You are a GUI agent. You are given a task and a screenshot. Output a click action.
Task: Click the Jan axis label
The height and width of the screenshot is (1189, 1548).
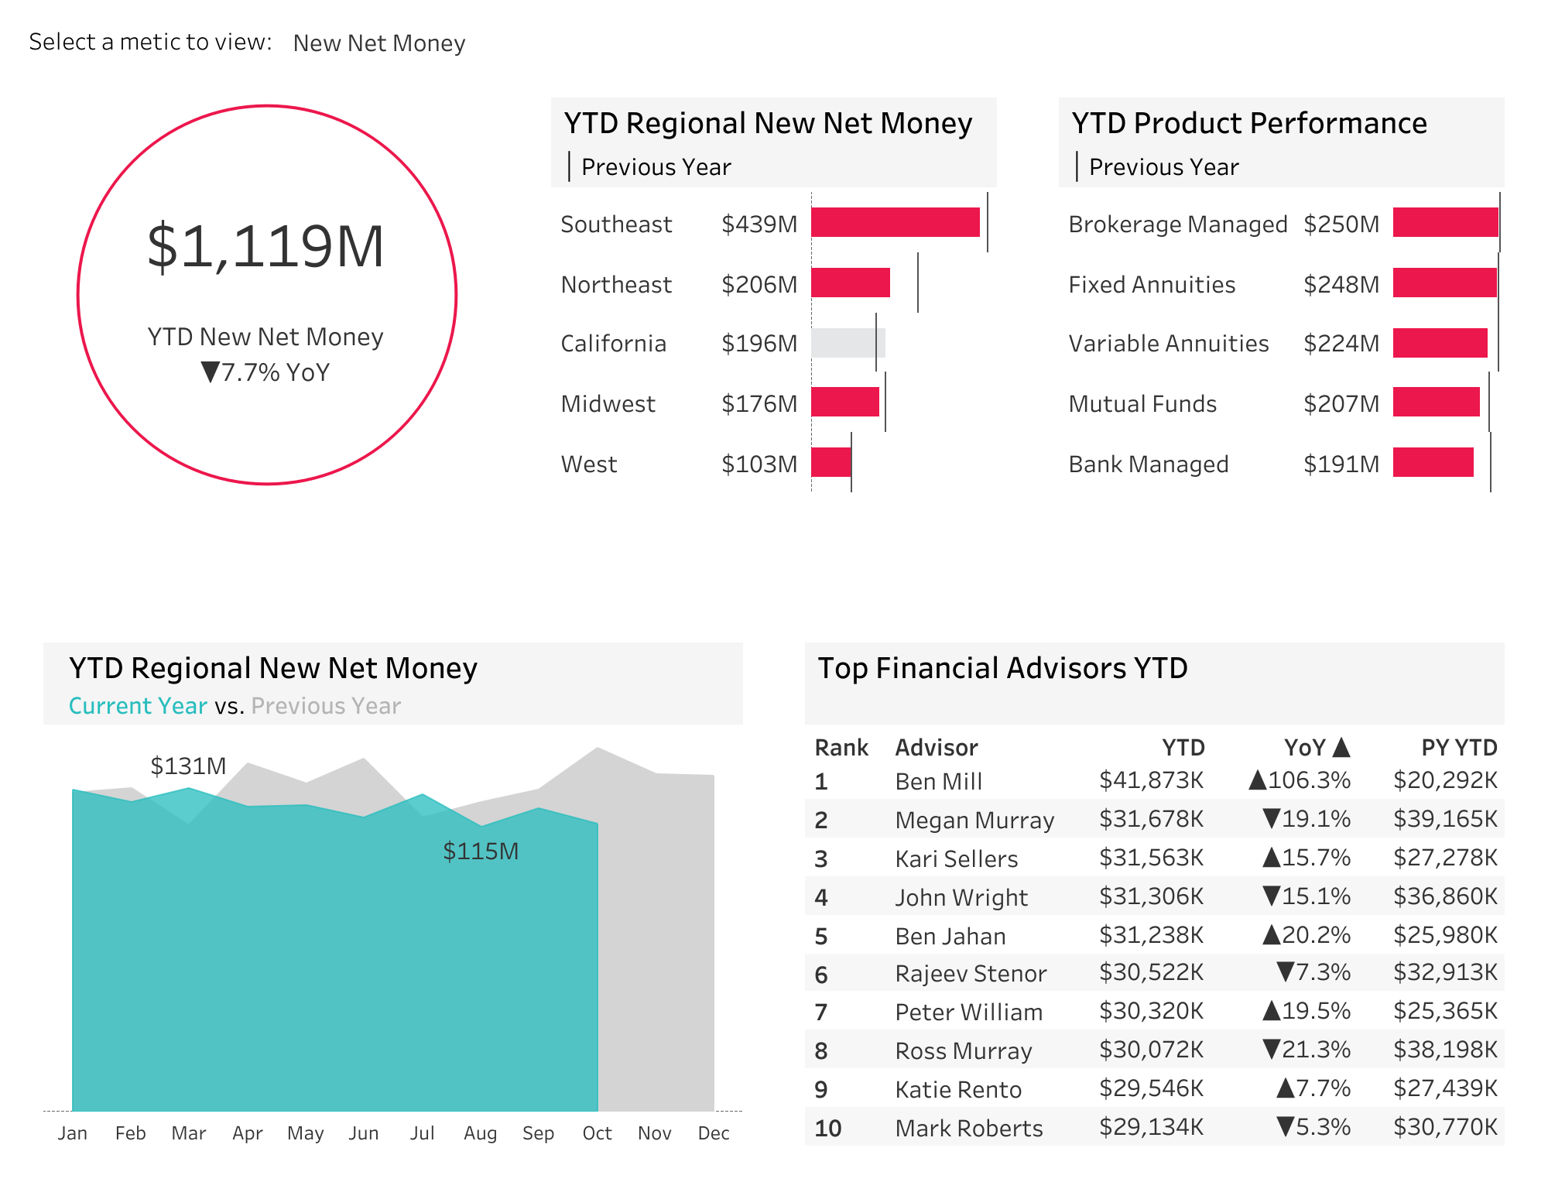(x=73, y=1133)
